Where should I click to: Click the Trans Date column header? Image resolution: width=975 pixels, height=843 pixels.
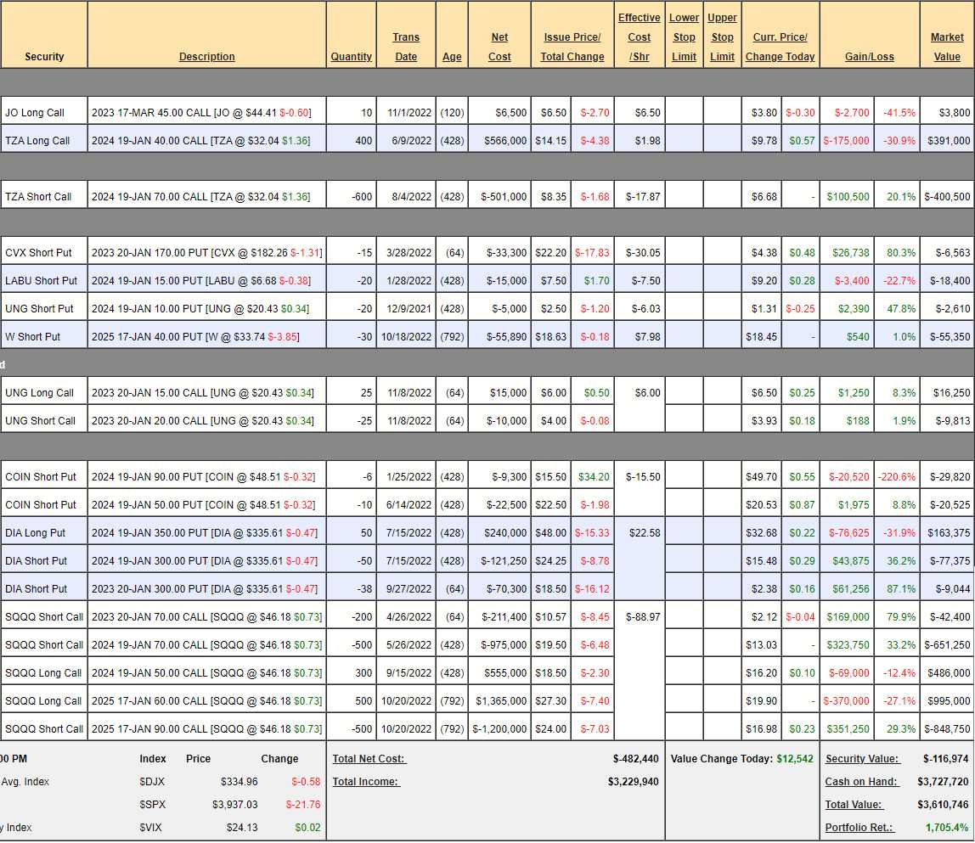click(406, 47)
